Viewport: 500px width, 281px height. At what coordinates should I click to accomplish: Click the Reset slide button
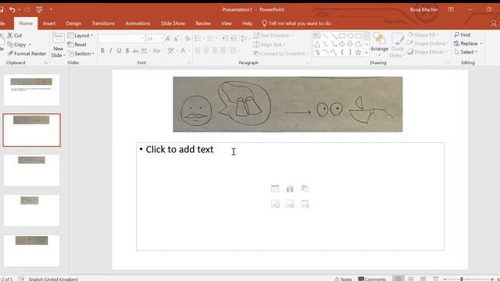[77, 44]
